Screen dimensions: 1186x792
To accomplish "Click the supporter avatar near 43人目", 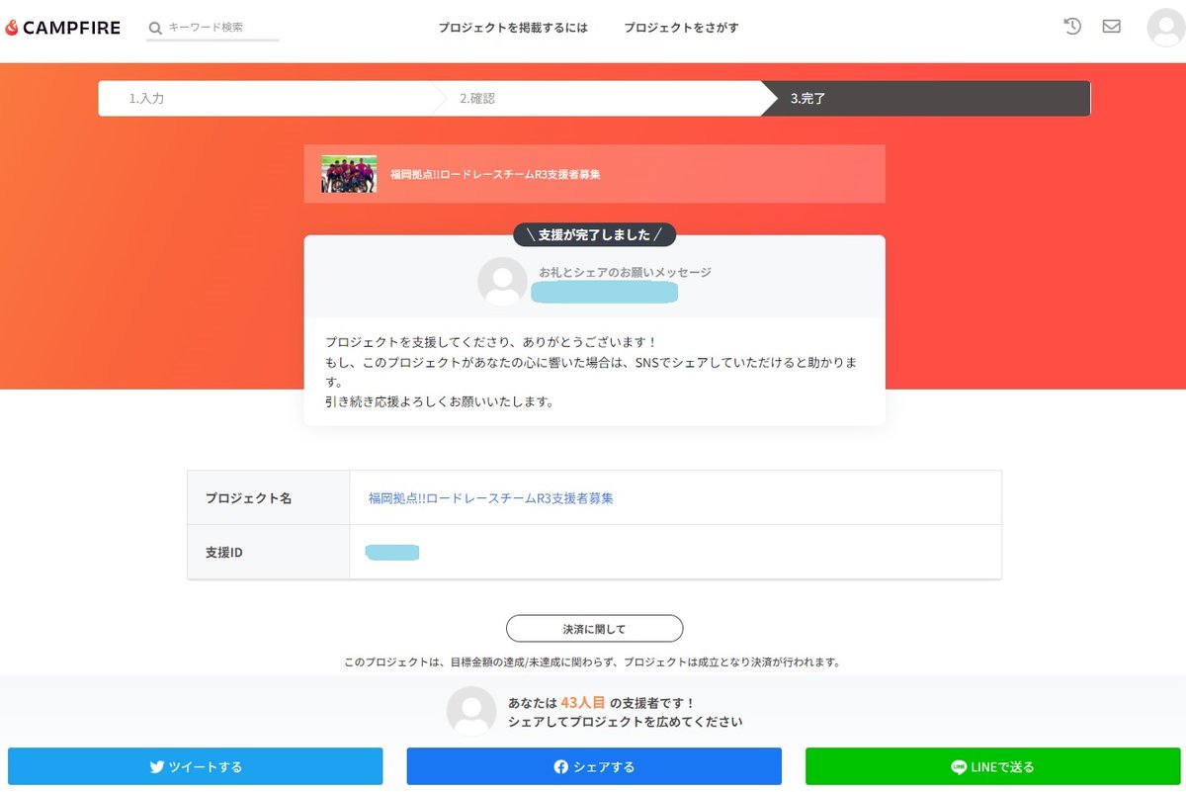I will 471,711.
